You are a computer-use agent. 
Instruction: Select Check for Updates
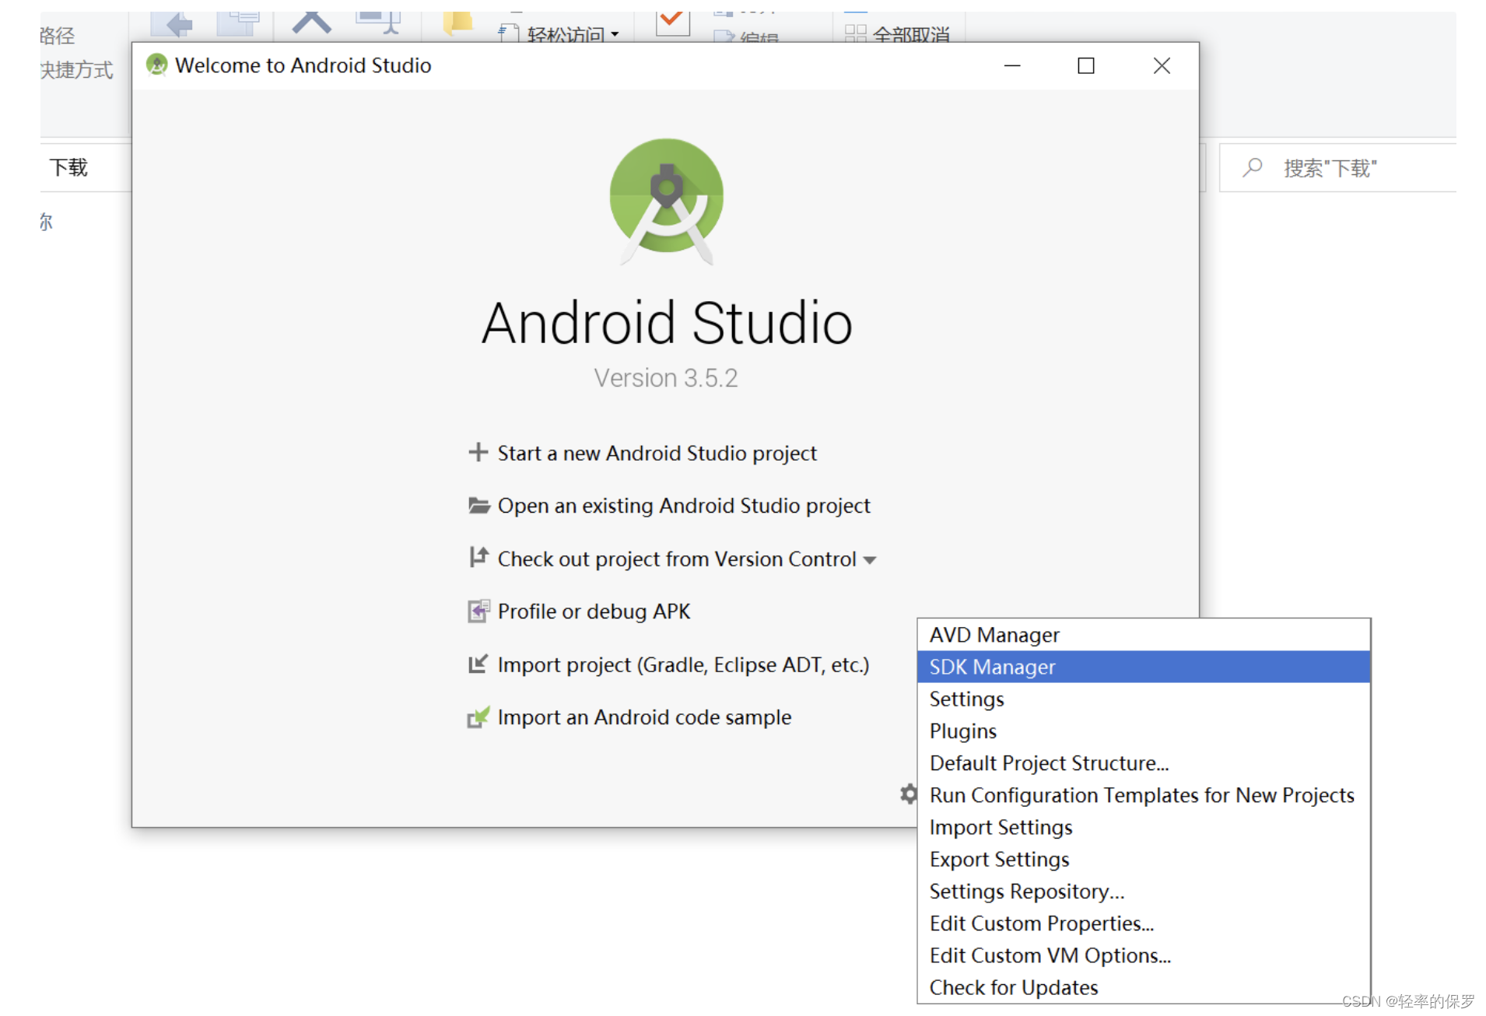(1143, 986)
